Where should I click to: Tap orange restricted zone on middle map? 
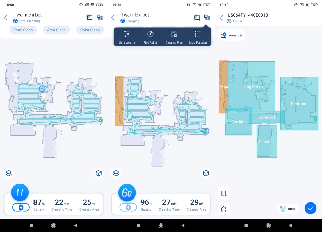pos(119,101)
